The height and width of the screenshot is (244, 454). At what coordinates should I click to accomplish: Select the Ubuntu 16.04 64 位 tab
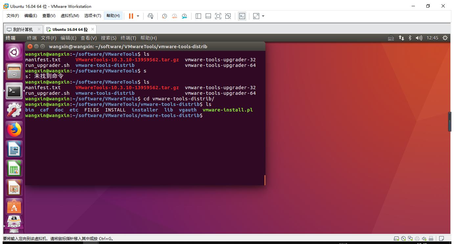pyautogui.click(x=70, y=30)
